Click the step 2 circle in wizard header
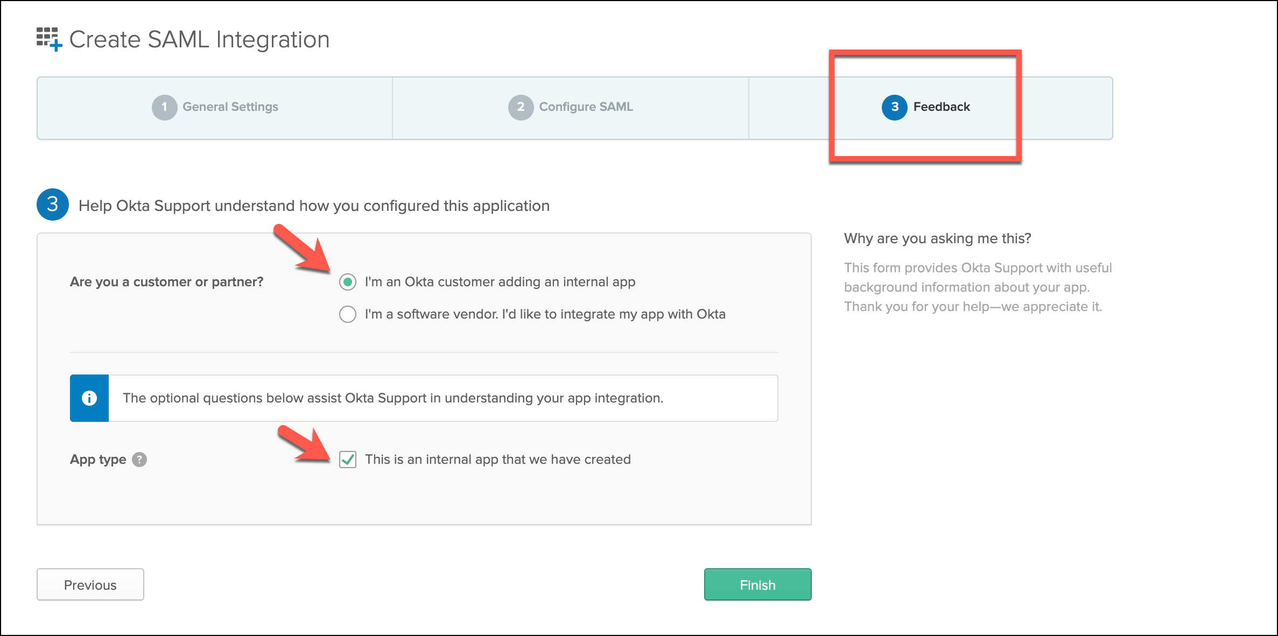 521,107
